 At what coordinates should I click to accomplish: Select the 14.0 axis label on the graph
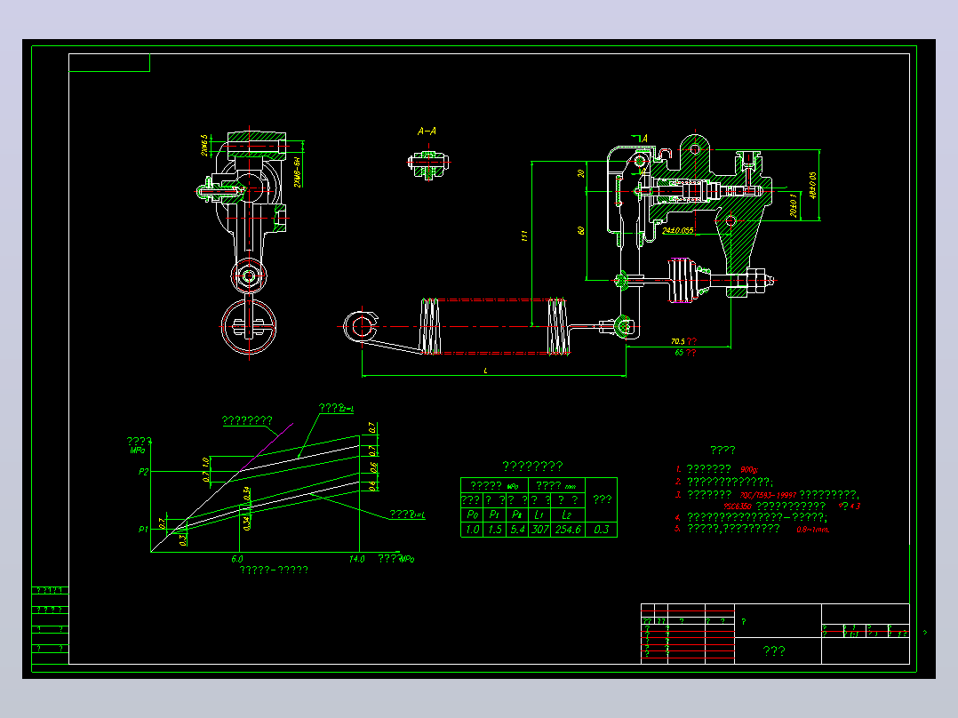357,559
